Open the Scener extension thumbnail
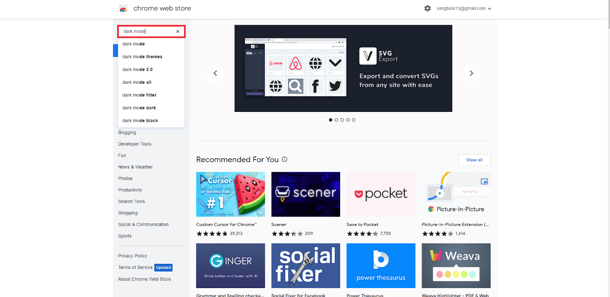The width and height of the screenshot is (610, 297). tap(306, 194)
